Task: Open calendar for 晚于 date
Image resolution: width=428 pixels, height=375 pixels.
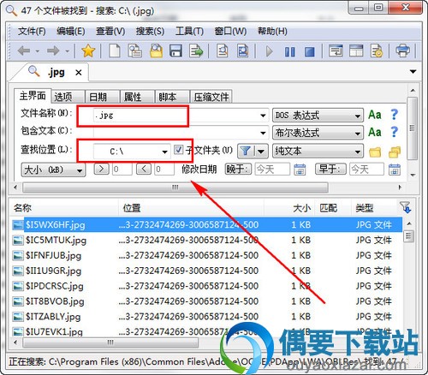Action: coord(300,170)
